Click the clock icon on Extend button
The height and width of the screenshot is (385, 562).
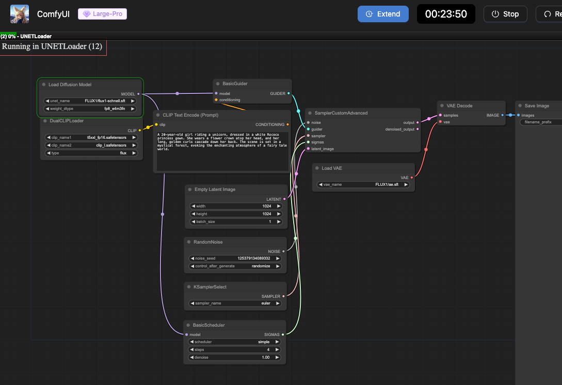[x=369, y=14]
